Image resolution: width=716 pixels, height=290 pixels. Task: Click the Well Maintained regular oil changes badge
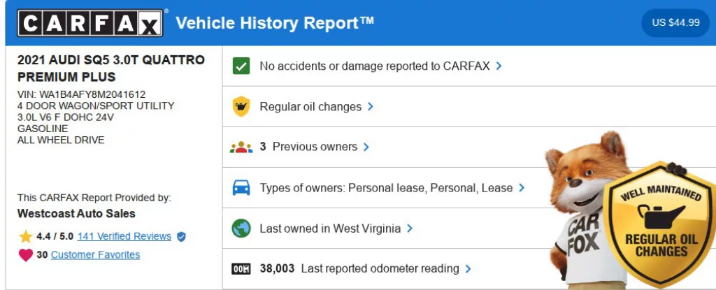pos(661,224)
